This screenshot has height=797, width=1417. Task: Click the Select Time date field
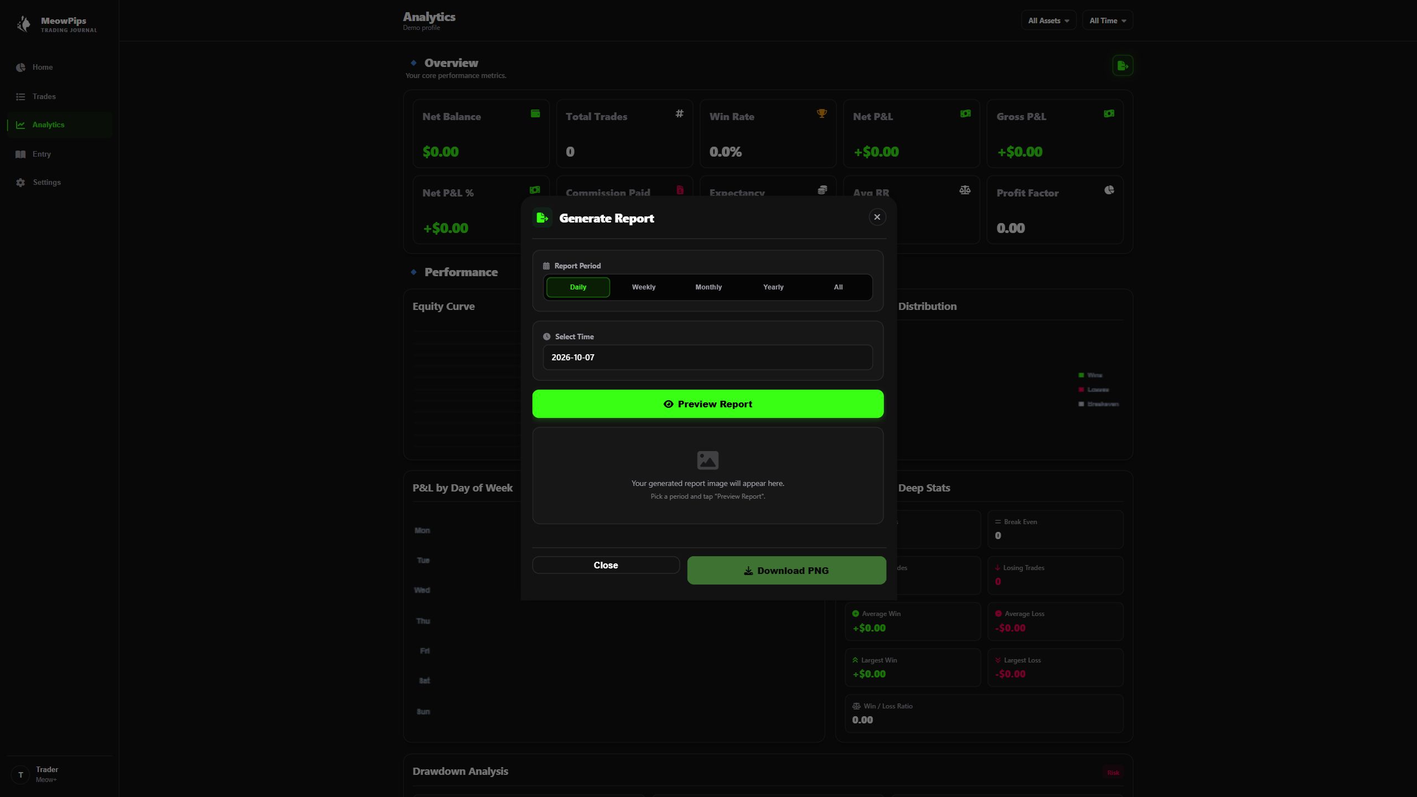pos(708,358)
